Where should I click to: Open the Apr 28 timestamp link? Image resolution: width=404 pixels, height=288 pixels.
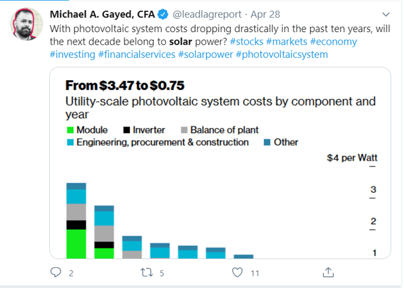click(x=265, y=14)
